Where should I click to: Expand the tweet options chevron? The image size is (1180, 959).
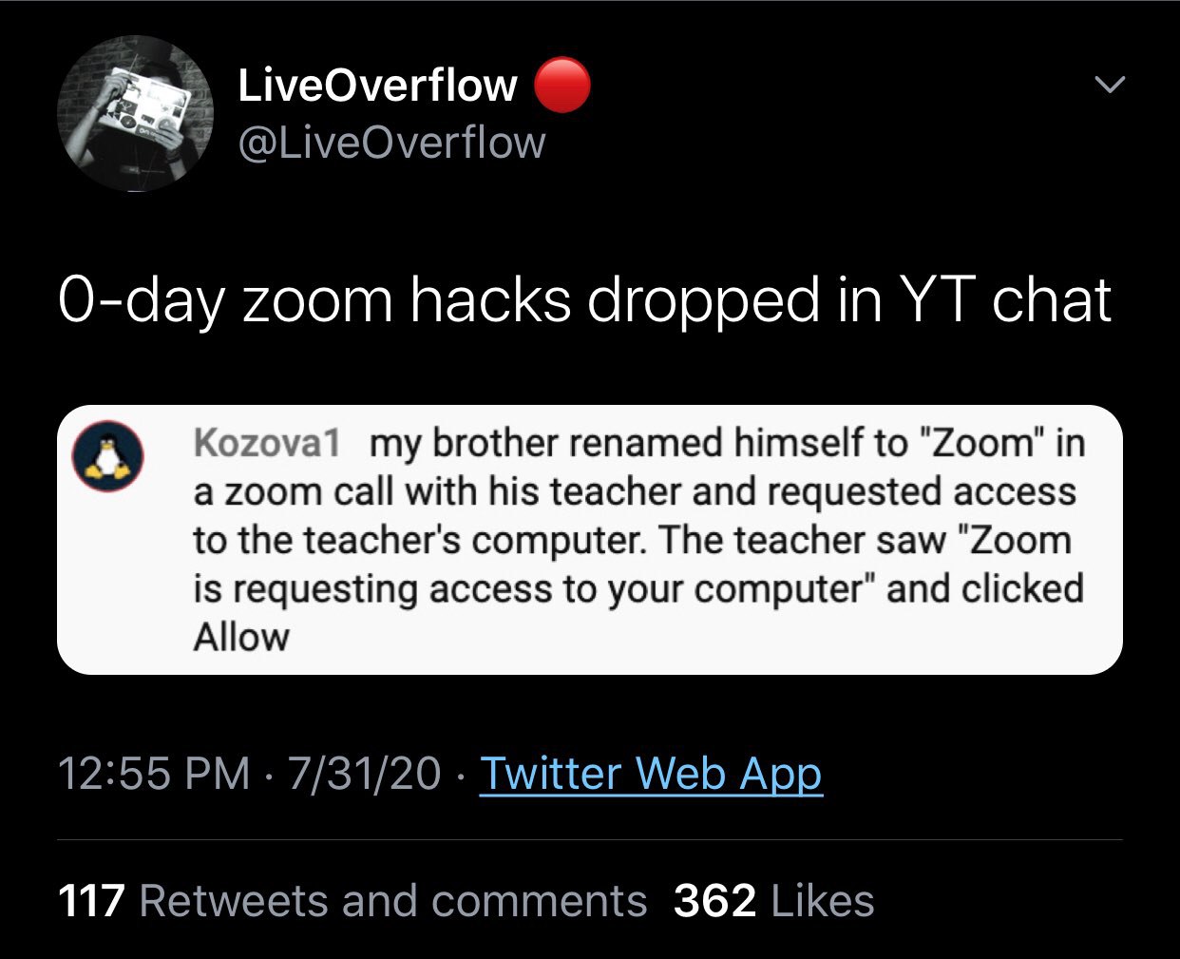(x=1109, y=86)
